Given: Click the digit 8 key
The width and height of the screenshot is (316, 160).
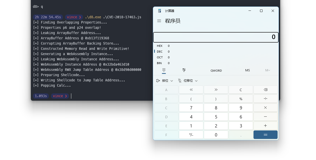Looking at the screenshot, I should point(216,108).
